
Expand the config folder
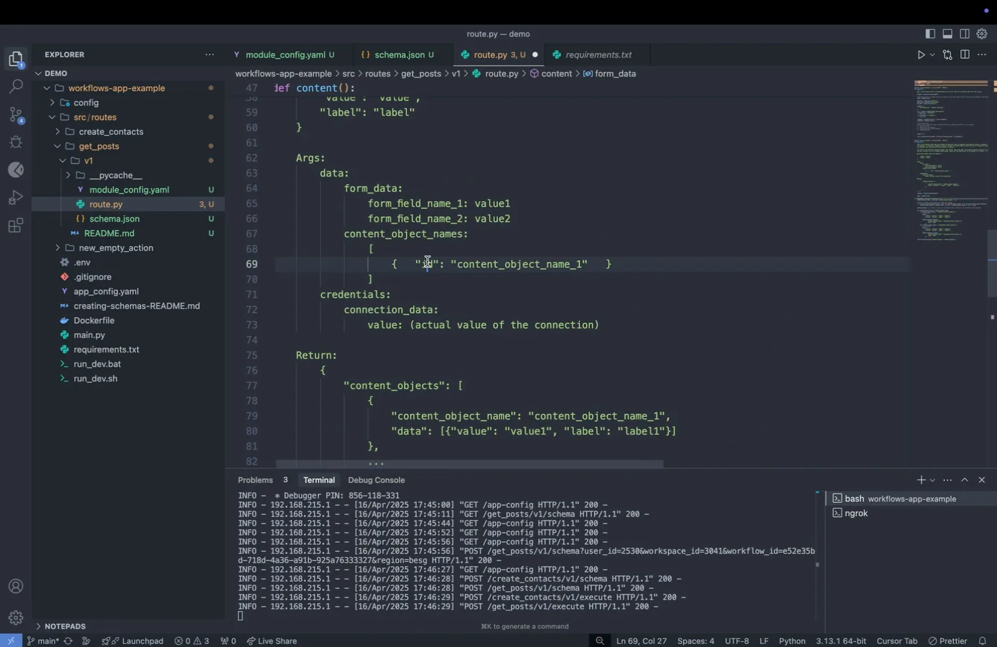click(52, 103)
